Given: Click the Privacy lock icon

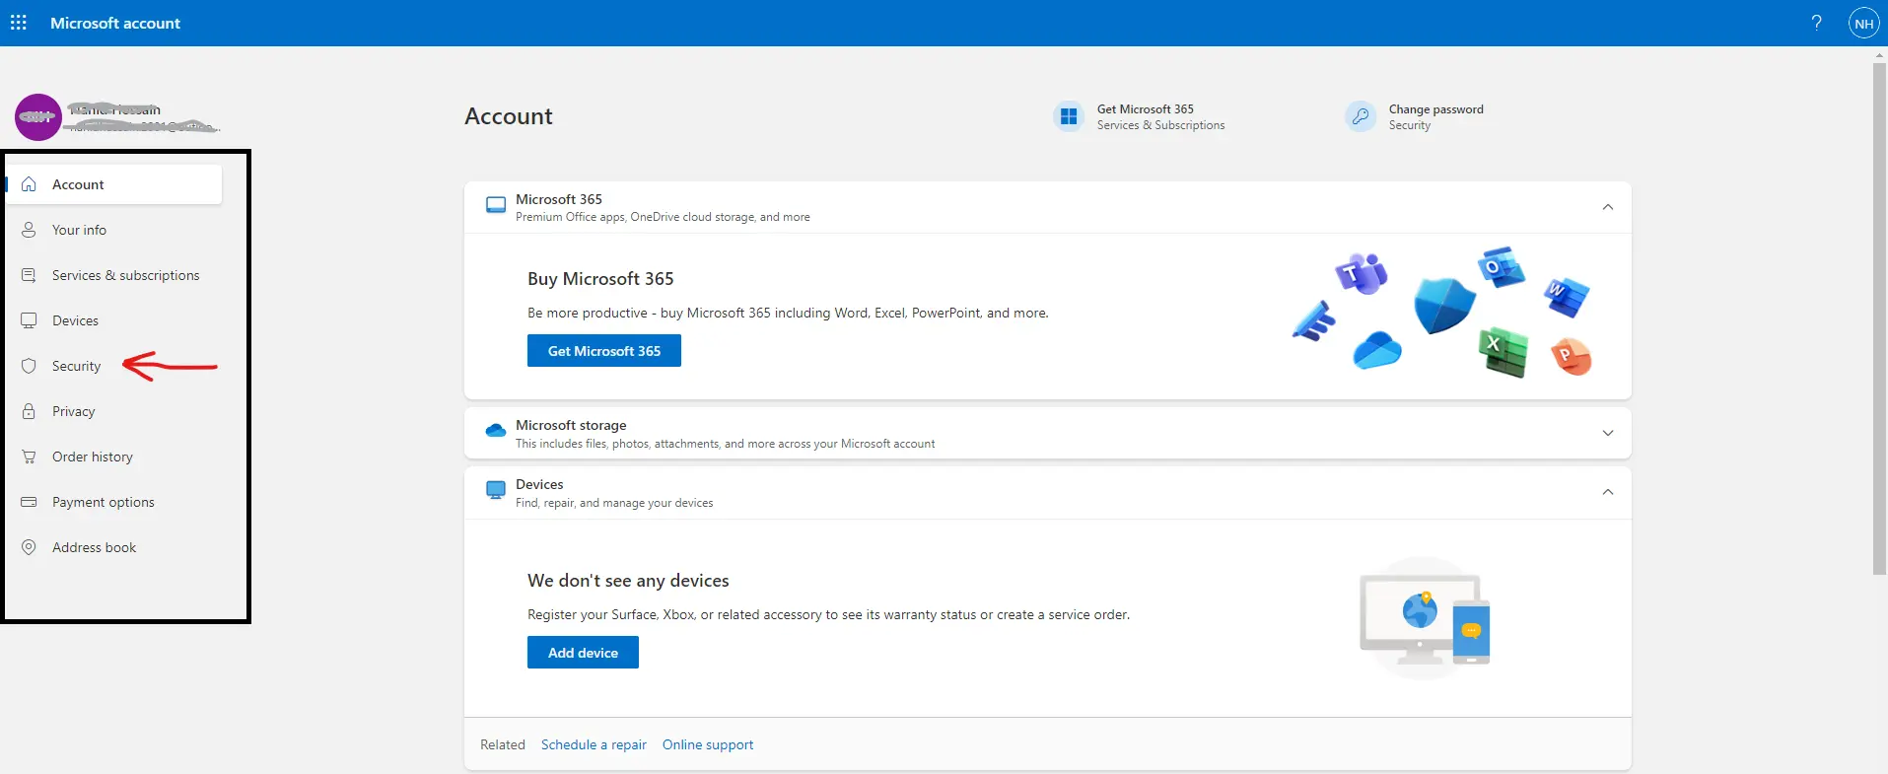Looking at the screenshot, I should tap(29, 411).
